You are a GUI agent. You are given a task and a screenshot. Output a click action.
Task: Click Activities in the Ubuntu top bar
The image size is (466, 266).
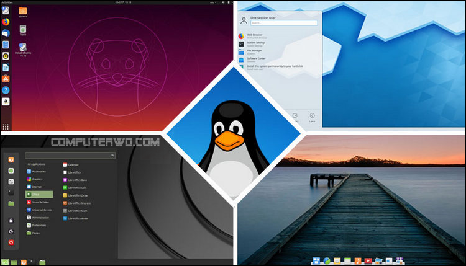(x=7, y=2)
